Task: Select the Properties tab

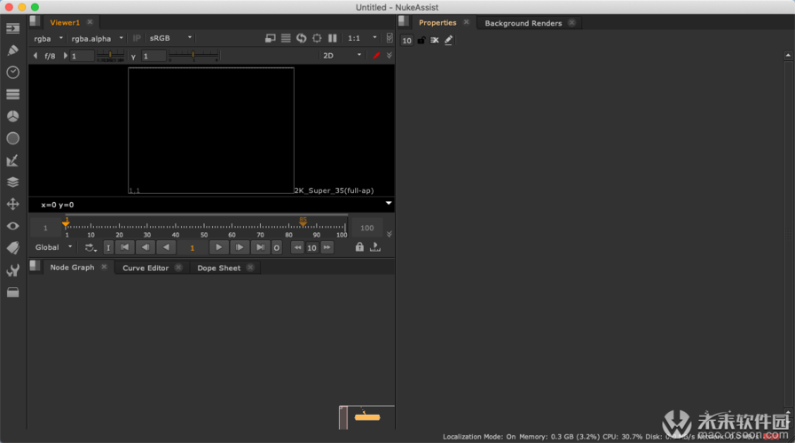Action: tap(437, 23)
